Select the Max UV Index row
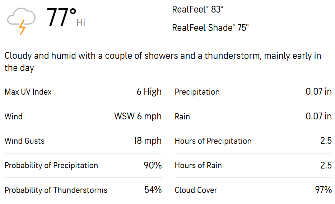 [x=83, y=92]
